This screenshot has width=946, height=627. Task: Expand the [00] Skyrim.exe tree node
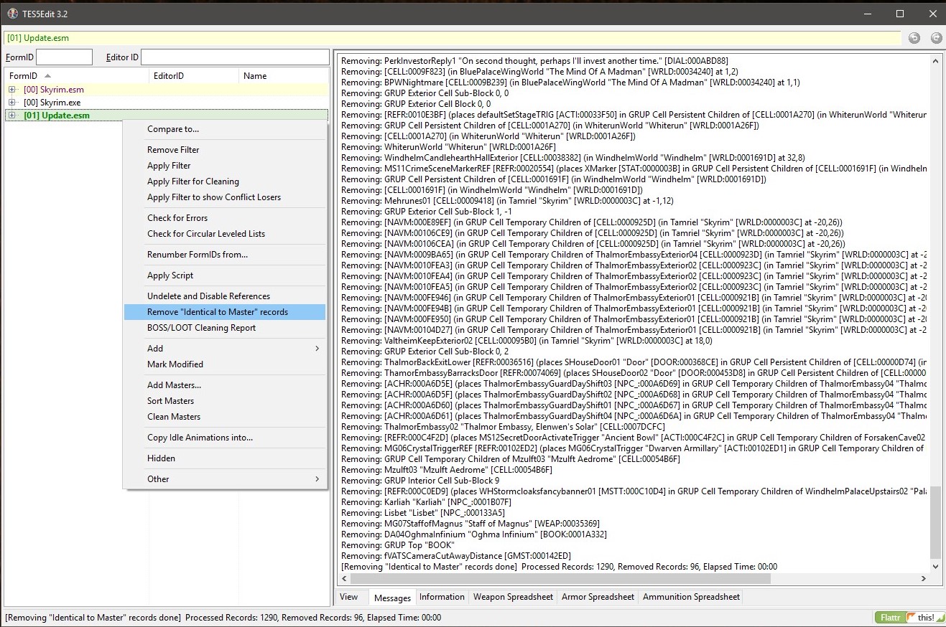tap(12, 103)
